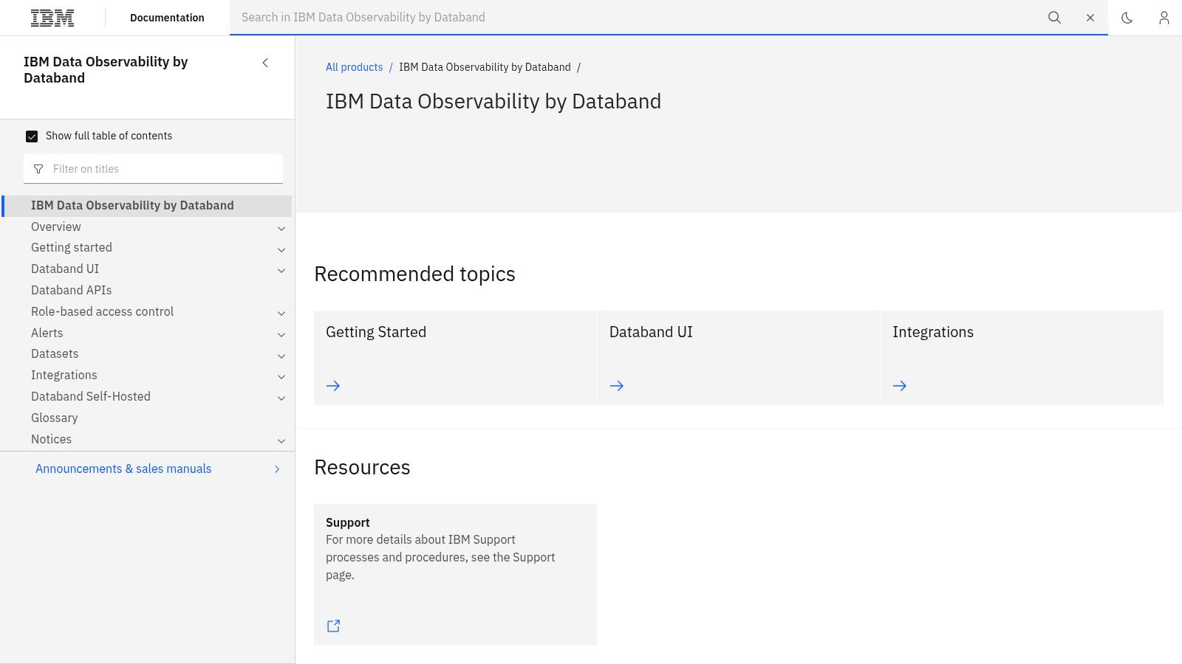Click the filter funnel icon
This screenshot has width=1182, height=664.
point(38,169)
